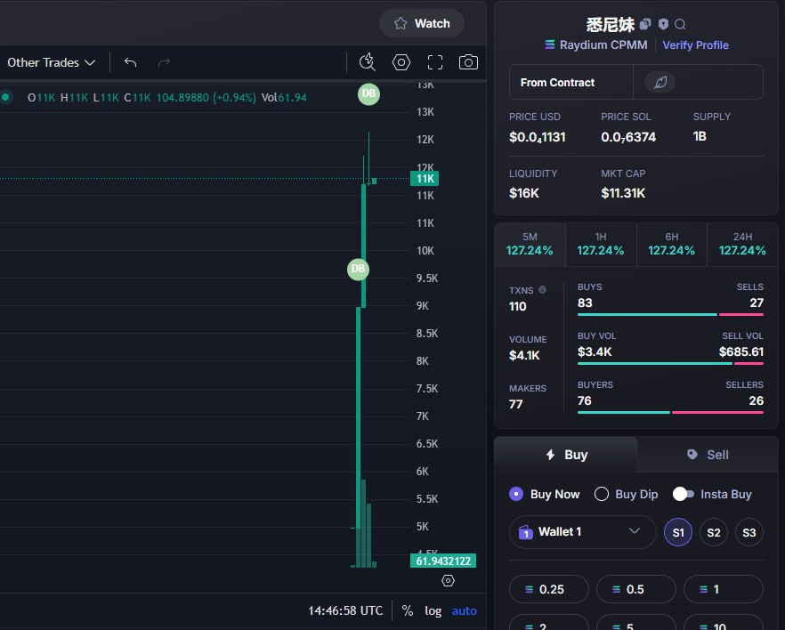Toggle log scale mode
785x630 pixels.
click(433, 611)
